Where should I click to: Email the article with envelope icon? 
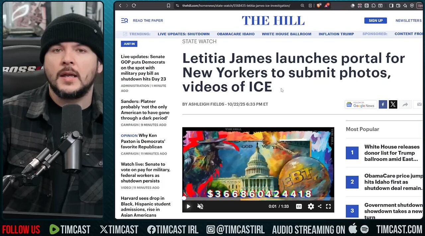pos(419,105)
